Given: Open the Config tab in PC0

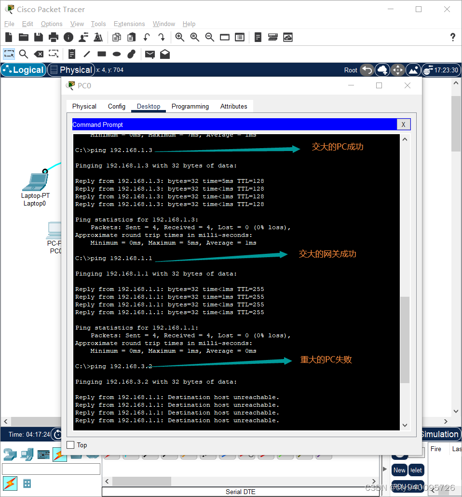Looking at the screenshot, I should coord(117,107).
